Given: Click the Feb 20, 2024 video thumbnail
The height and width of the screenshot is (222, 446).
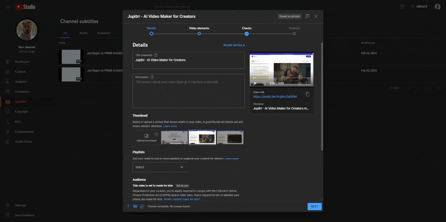Looking at the screenshot, I should (71, 74).
